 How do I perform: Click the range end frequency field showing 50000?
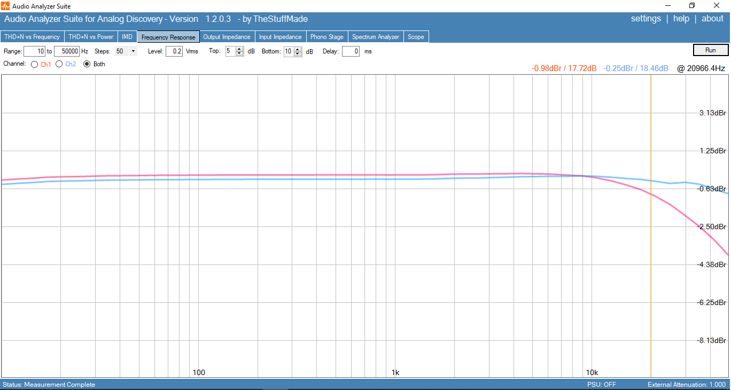67,51
